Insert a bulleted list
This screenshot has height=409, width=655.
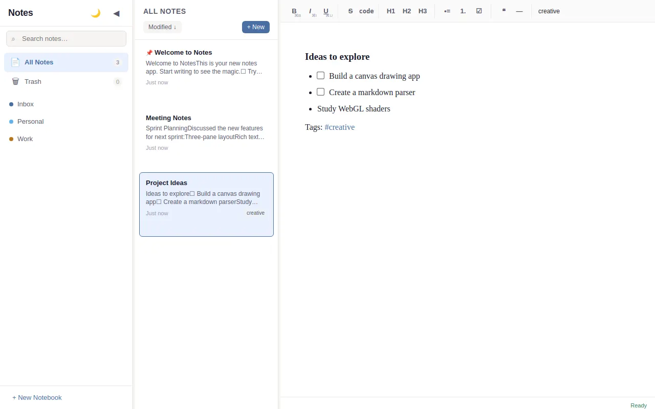pyautogui.click(x=447, y=11)
